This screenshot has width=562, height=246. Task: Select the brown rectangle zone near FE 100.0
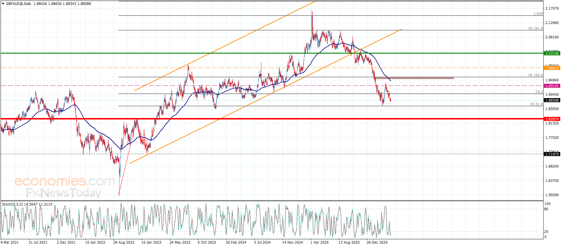pyautogui.click(x=414, y=78)
